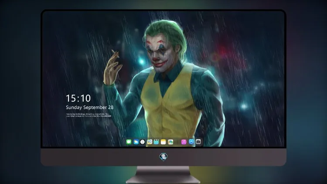Image resolution: width=327 pixels, height=184 pixels.
Task: Click the Sunday September 28 date text
Action: coord(90,107)
